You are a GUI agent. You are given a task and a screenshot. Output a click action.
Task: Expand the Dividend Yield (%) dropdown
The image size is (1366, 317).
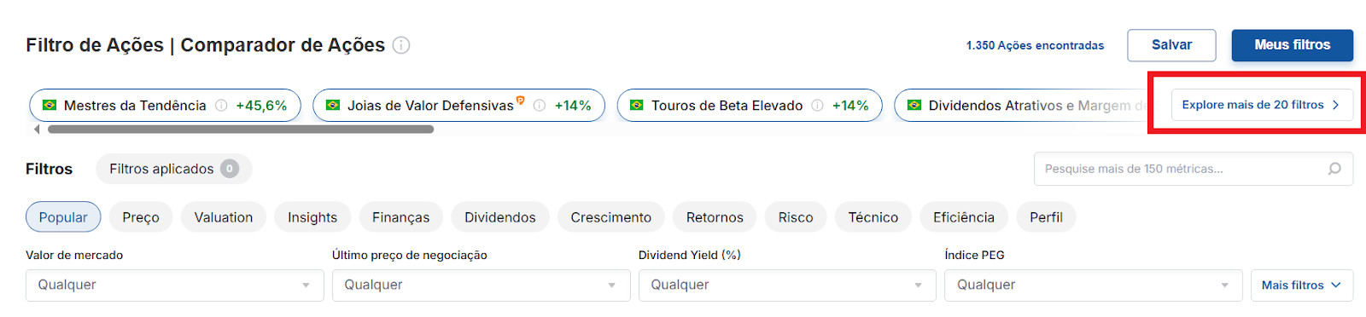pyautogui.click(x=787, y=285)
